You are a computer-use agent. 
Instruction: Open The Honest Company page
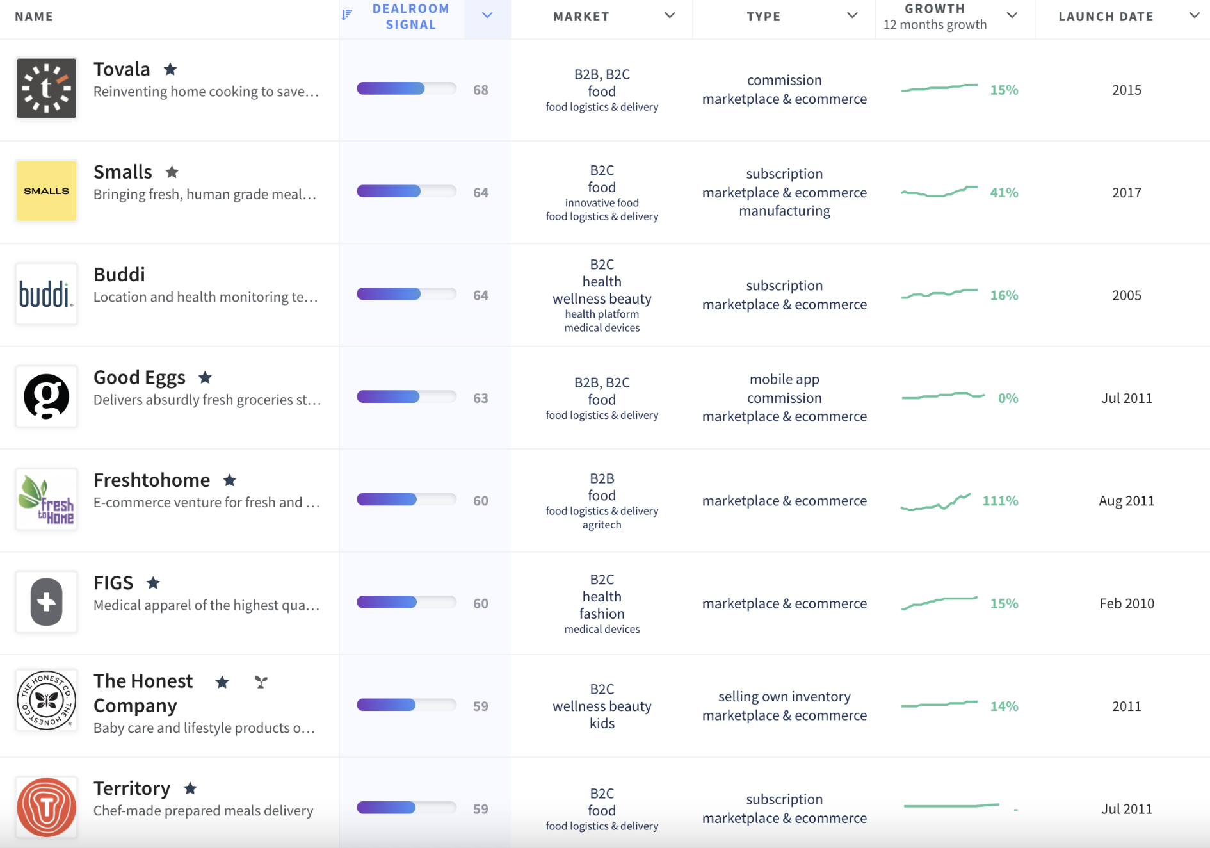click(143, 693)
